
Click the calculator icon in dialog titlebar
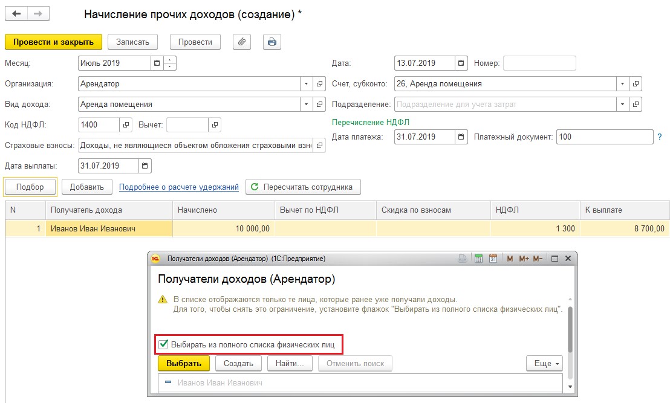coord(478,259)
